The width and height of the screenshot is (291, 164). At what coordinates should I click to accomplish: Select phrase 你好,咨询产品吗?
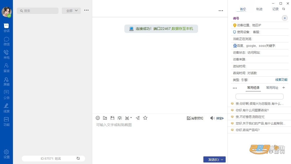pyautogui.click(x=259, y=130)
